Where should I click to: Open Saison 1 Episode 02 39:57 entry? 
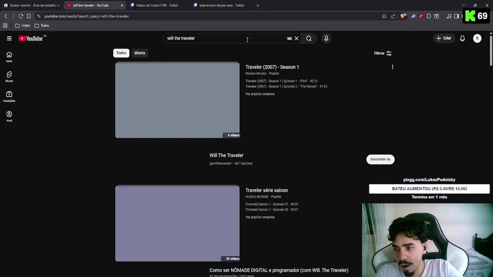pyautogui.click(x=272, y=210)
